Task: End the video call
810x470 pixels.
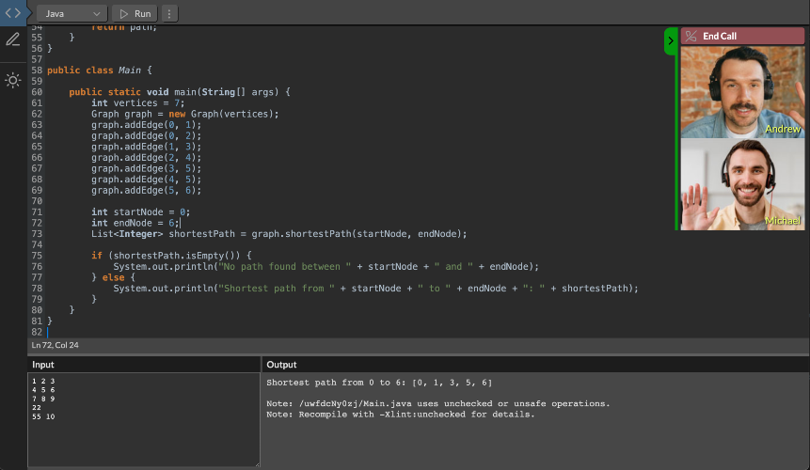Action: pyautogui.click(x=742, y=36)
